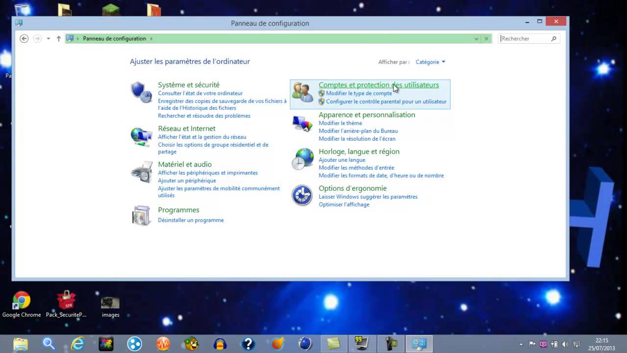627x353 pixels.
Task: Open the Fraps monitor icon in taskbar
Action: (x=362, y=344)
